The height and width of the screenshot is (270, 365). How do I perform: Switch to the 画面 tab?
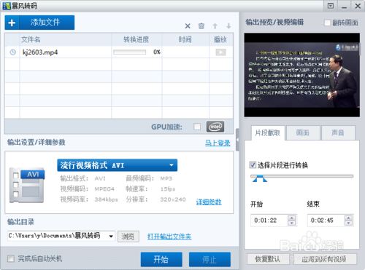click(303, 132)
